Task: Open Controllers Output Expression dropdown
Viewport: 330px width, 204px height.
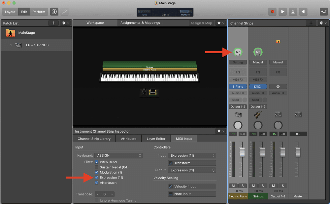Action: tap(192, 170)
